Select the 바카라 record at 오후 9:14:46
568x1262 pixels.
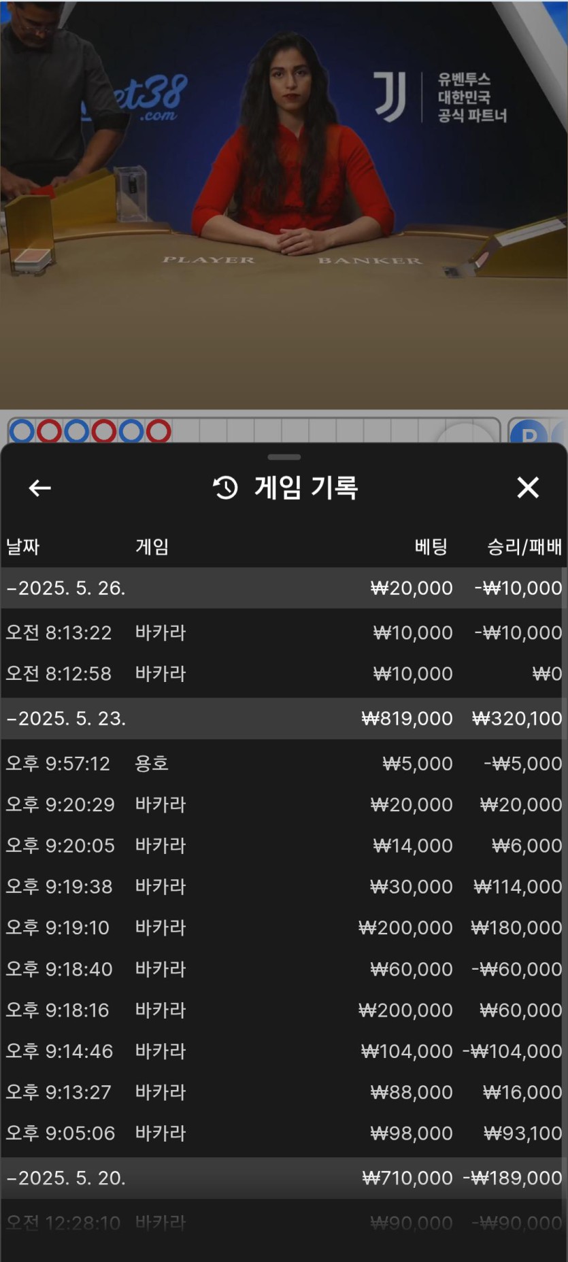click(284, 1051)
